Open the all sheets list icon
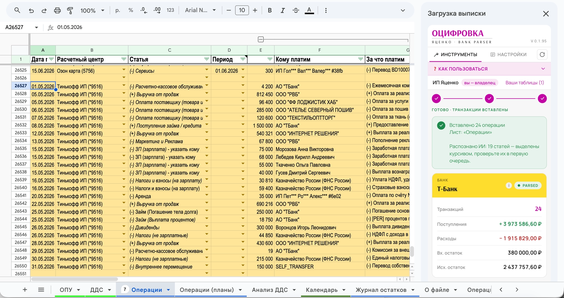 coord(41,290)
